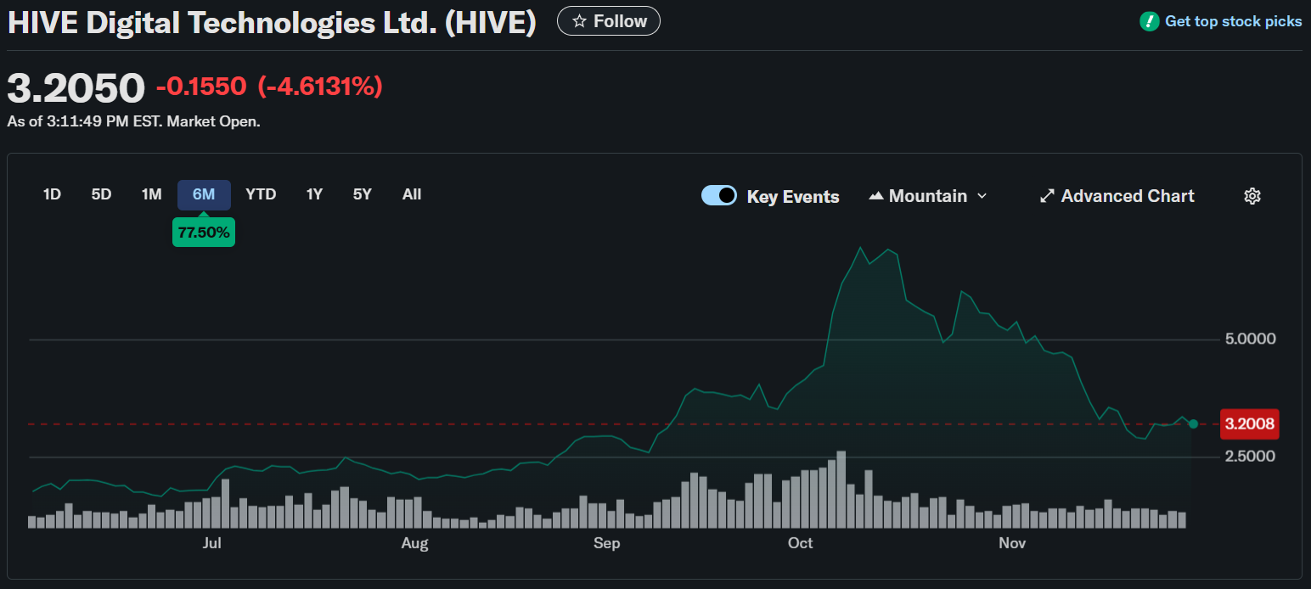This screenshot has width=1311, height=589.
Task: Click the Advanced Chart expand arrows icon
Action: point(1047,196)
